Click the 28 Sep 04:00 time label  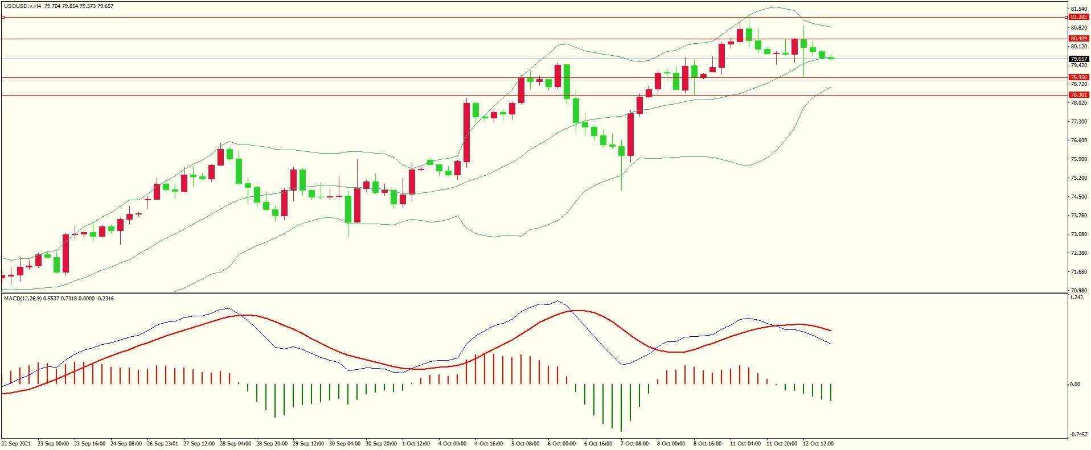coord(235,443)
